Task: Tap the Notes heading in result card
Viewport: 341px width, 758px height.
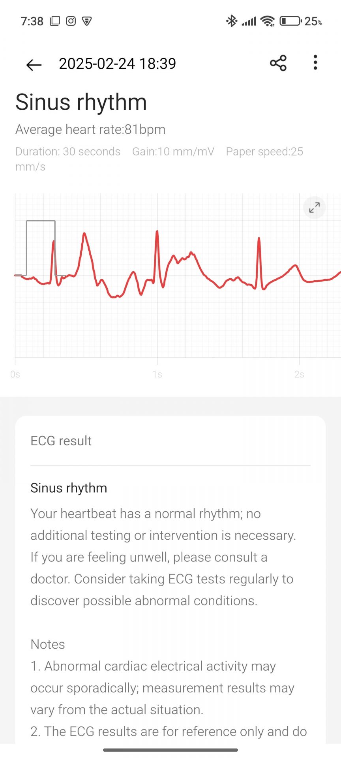Action: pos(48,644)
